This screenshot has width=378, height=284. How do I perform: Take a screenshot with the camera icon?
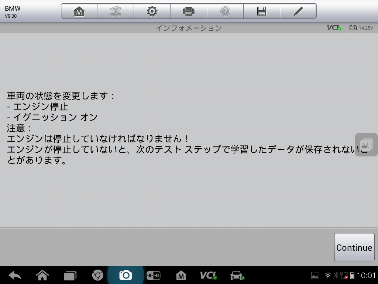(x=126, y=275)
